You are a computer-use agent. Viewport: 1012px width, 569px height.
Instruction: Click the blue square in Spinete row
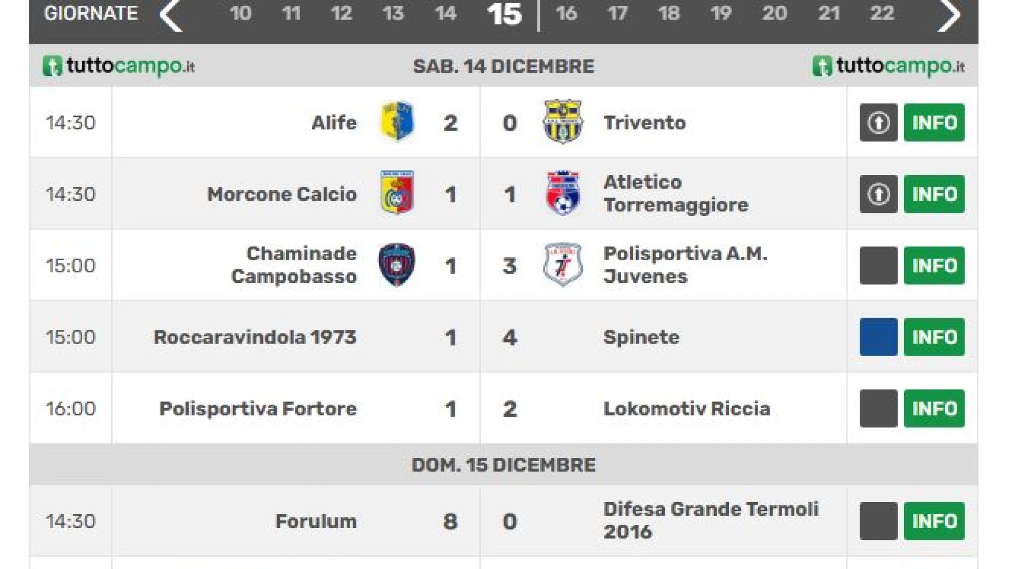coord(878,337)
